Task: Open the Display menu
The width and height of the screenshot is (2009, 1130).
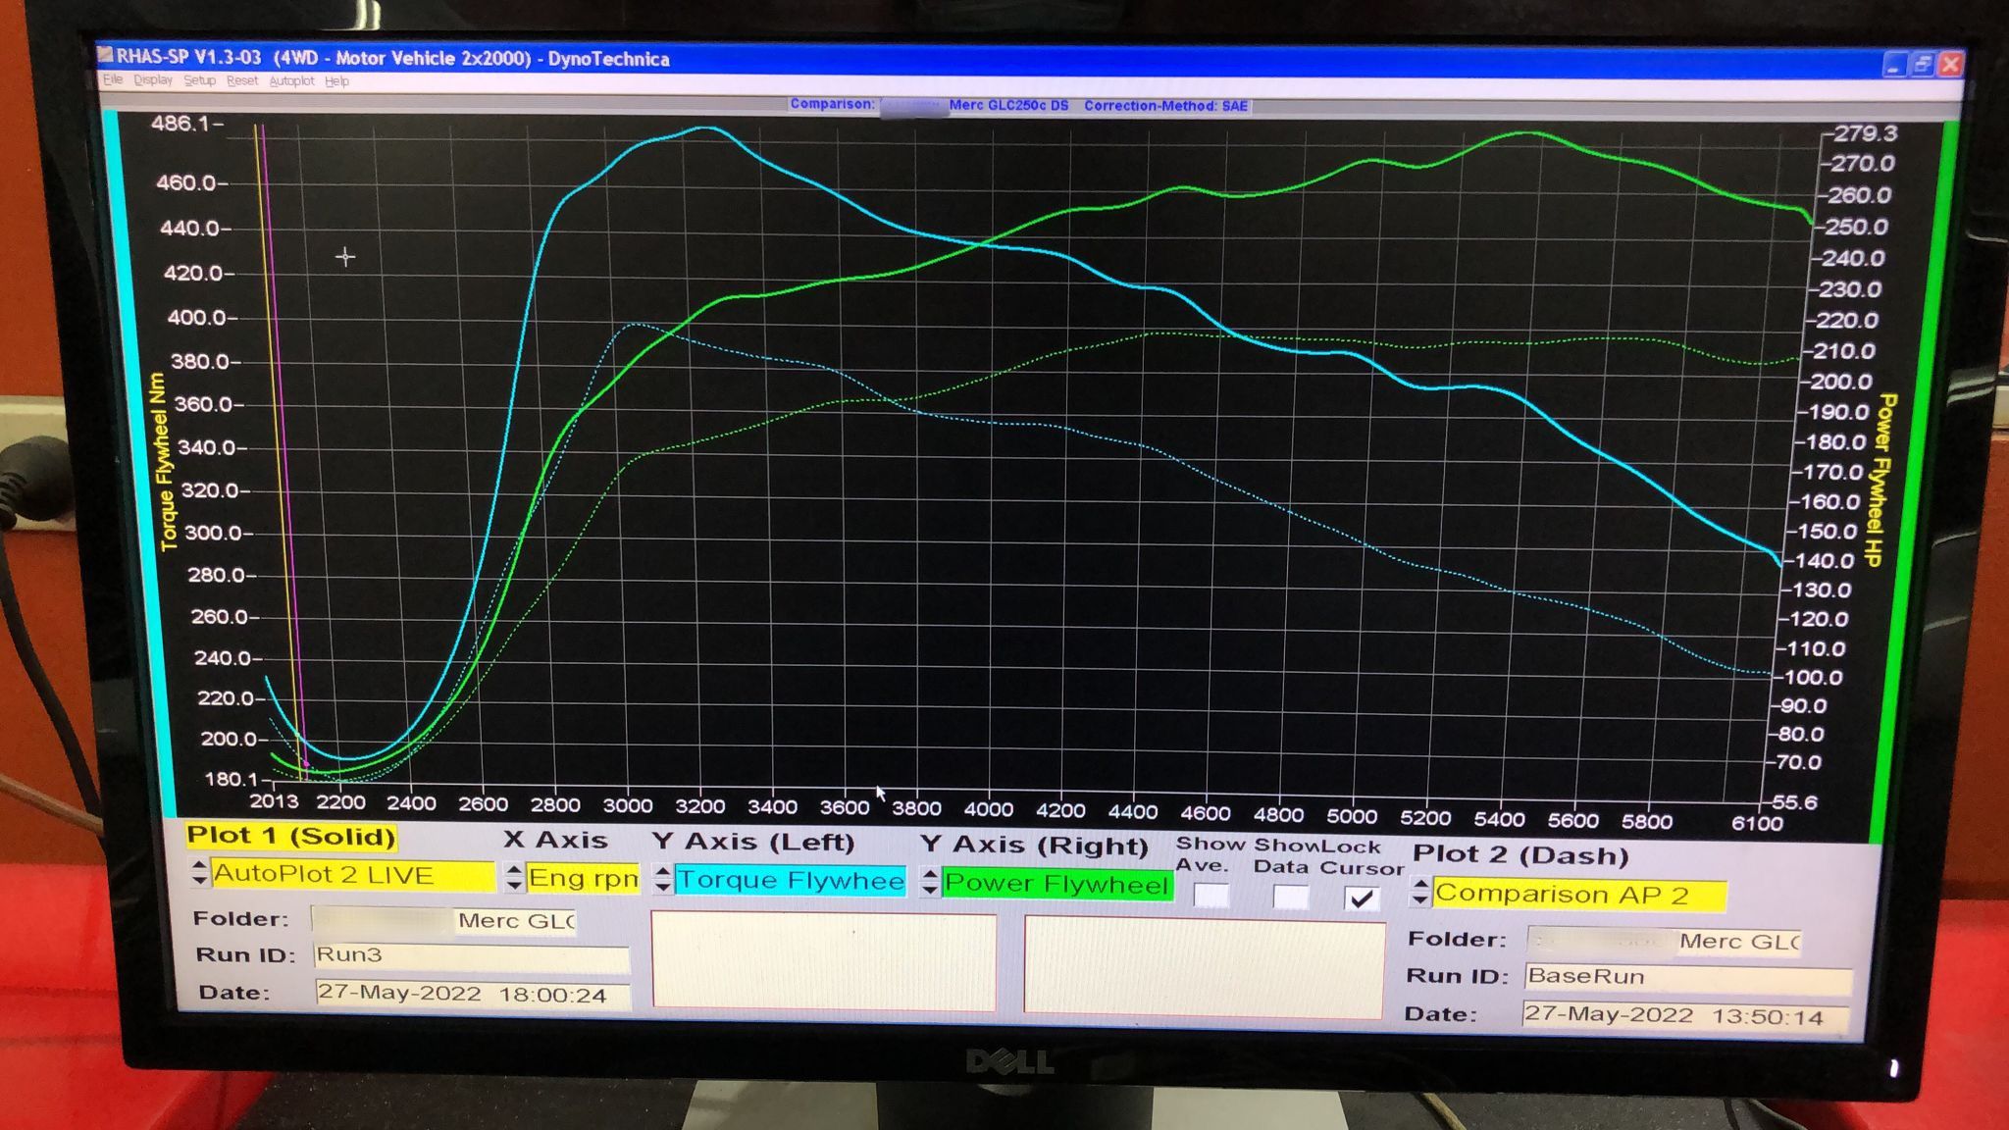Action: pyautogui.click(x=153, y=80)
